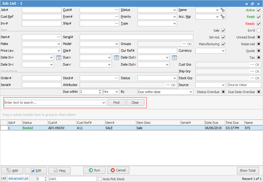Click the ellipsis lookup in Stock# field

tap(117, 78)
